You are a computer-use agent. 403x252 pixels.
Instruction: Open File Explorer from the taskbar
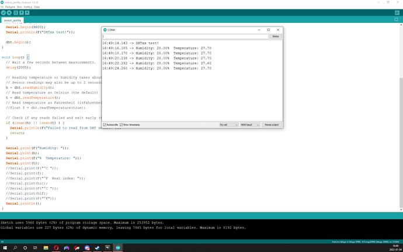(x=46, y=248)
